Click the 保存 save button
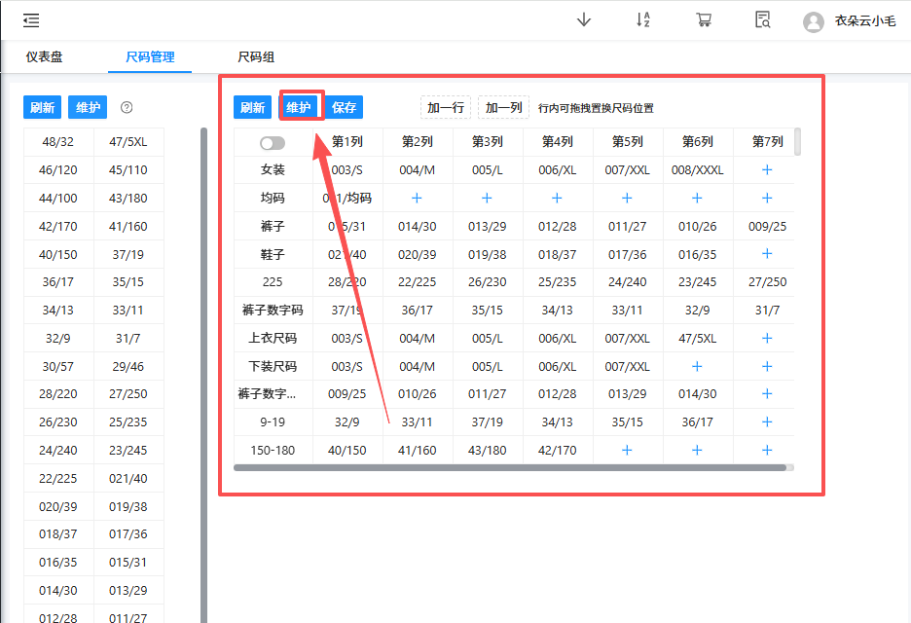 pos(345,108)
